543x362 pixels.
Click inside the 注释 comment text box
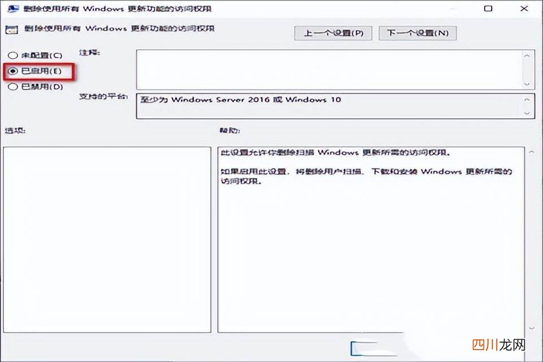coord(329,69)
